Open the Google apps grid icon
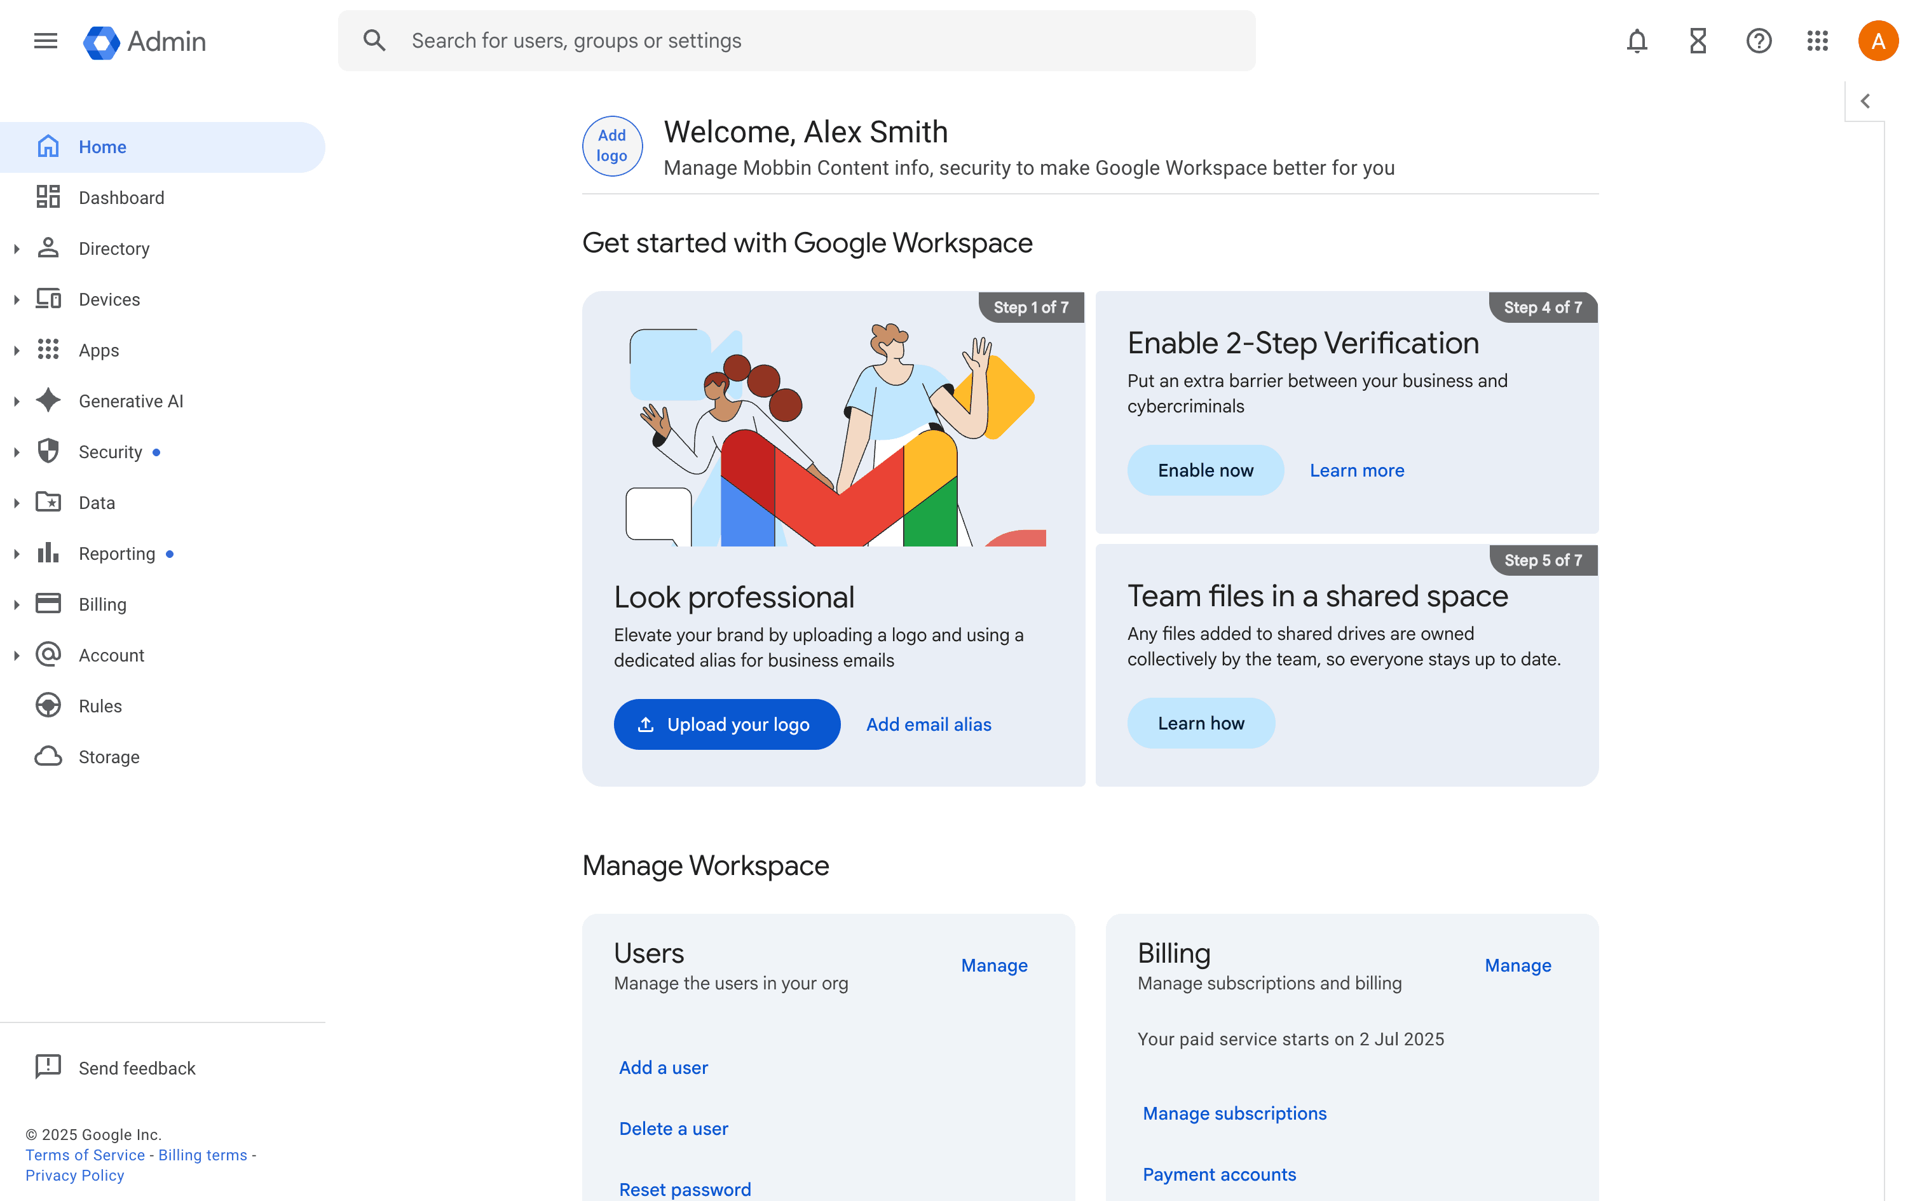1922x1201 pixels. click(1817, 41)
